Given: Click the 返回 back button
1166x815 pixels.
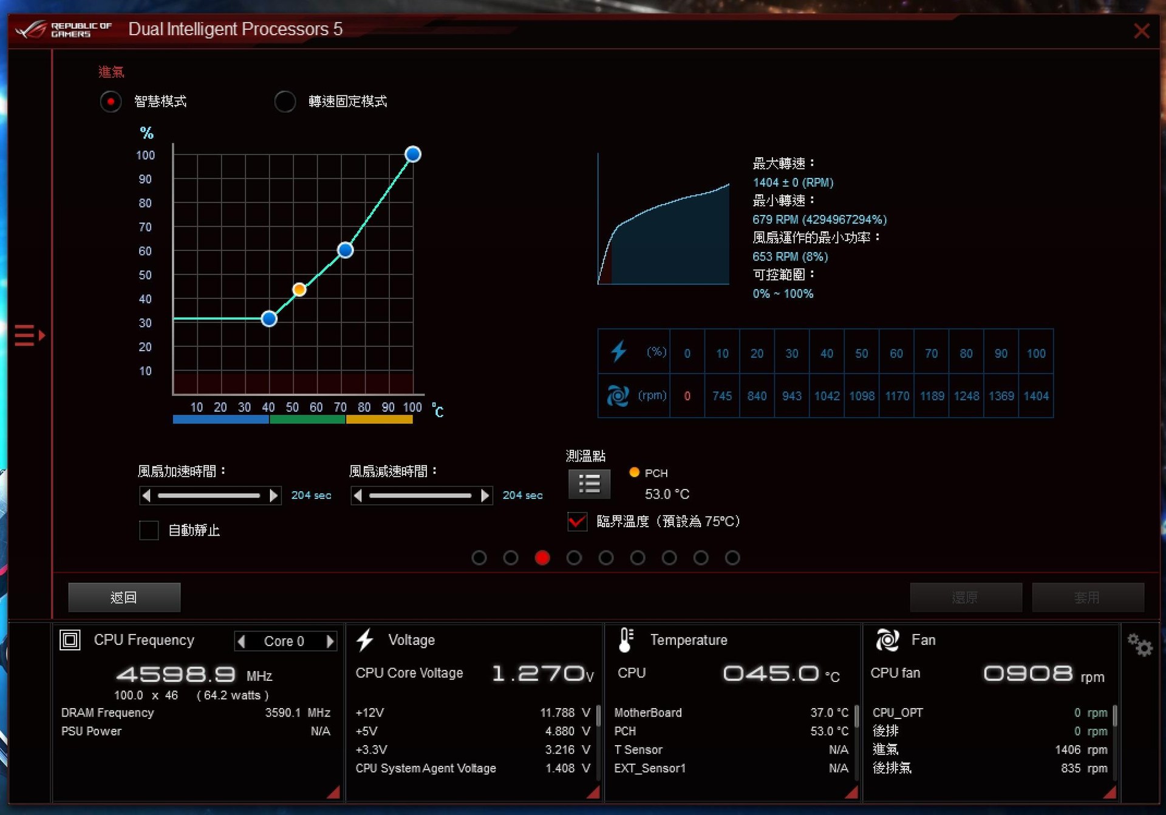Looking at the screenshot, I should tap(124, 597).
